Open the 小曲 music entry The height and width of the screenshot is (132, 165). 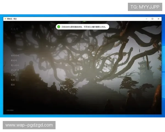[x=13, y=75]
